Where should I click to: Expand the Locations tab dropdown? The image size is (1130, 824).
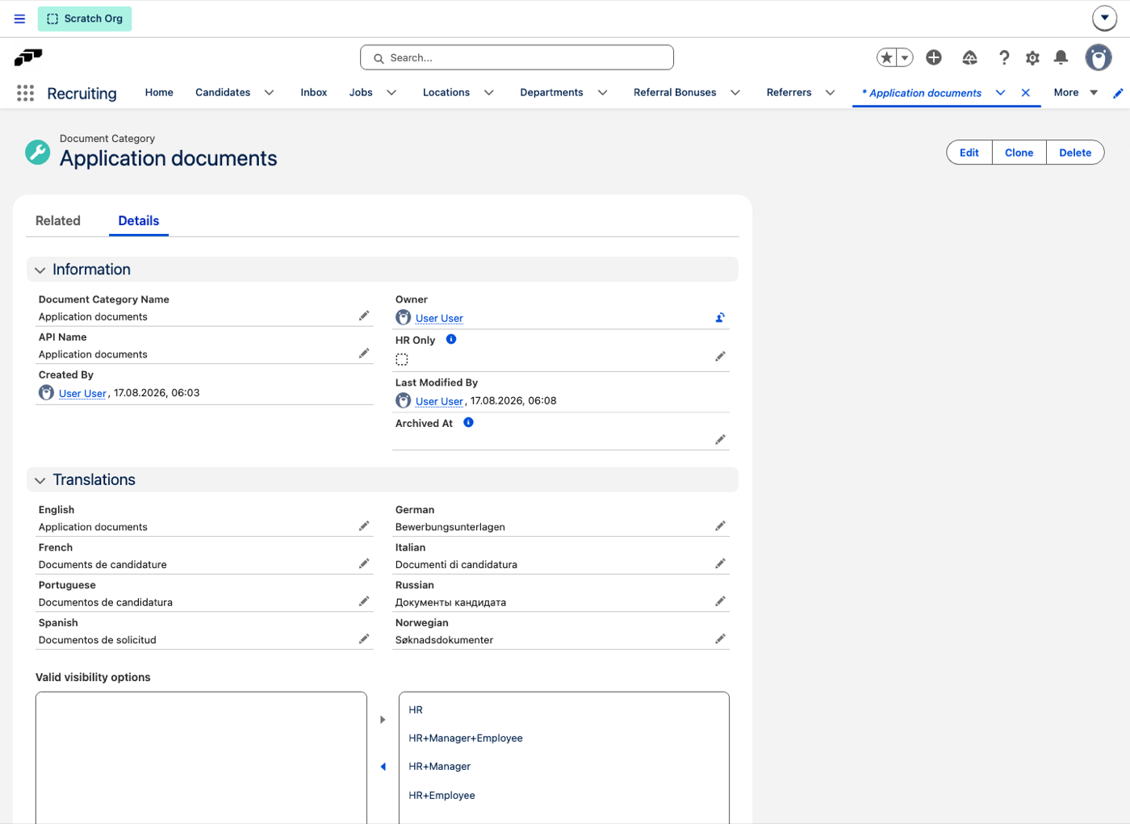click(x=488, y=93)
